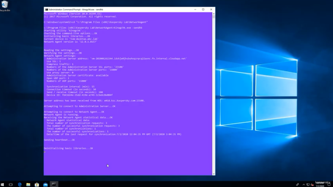Viewport: 333px width, 187px height.
Task: Click the 'klnagchk.exe -sendhb' command line
Action: (93, 28)
